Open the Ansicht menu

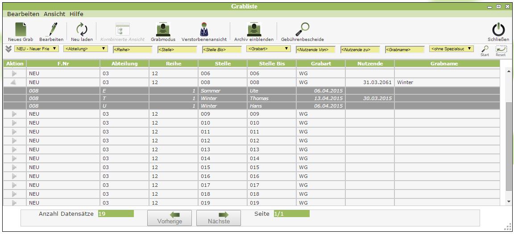tap(54, 14)
